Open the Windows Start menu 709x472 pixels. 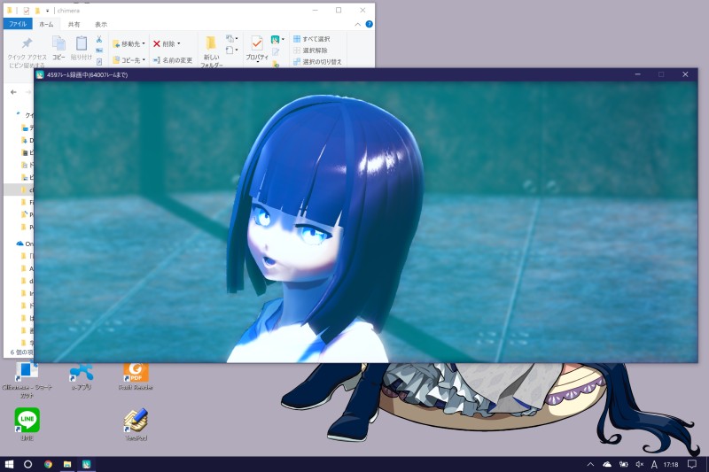point(9,464)
